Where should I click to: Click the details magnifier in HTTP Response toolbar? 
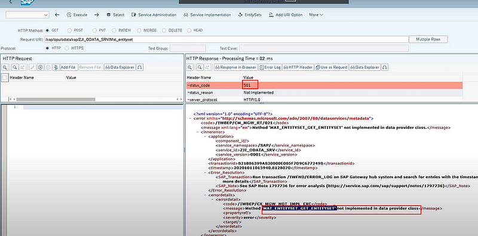[x=189, y=67]
